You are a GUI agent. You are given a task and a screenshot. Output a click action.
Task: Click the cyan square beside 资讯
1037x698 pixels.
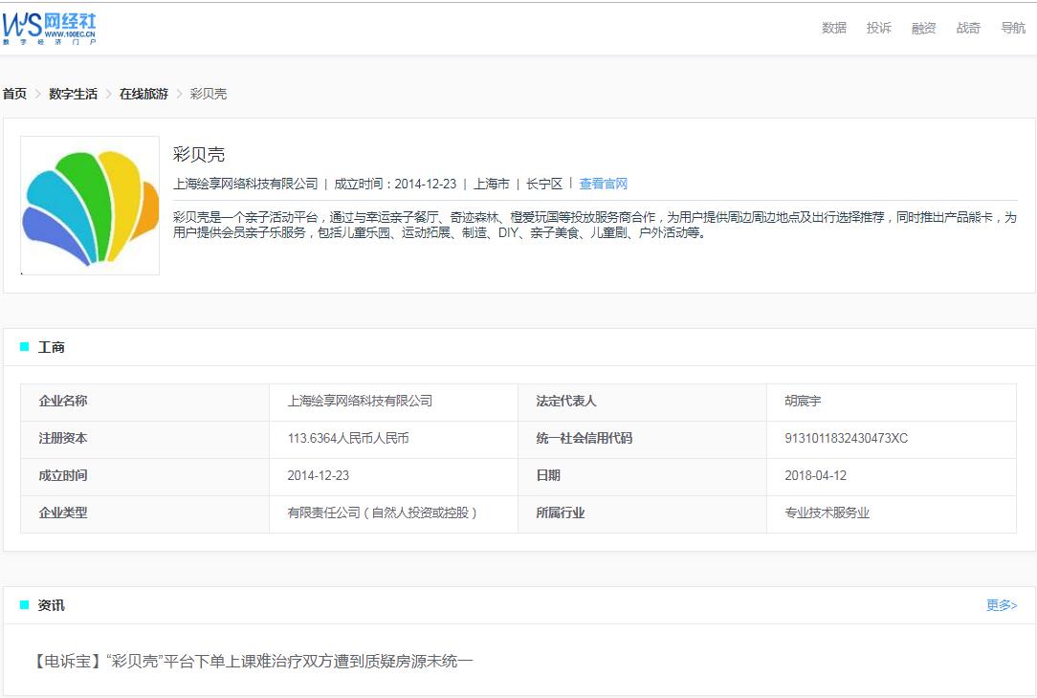[25, 605]
